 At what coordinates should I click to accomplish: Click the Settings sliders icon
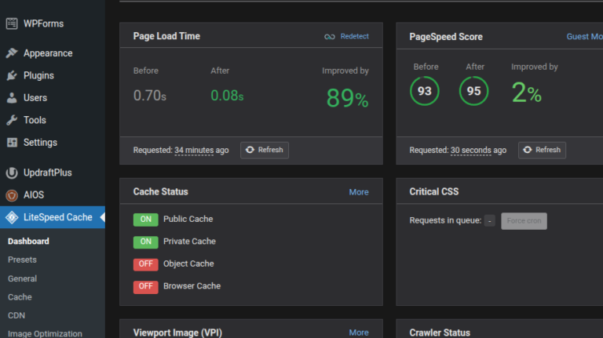(12, 143)
